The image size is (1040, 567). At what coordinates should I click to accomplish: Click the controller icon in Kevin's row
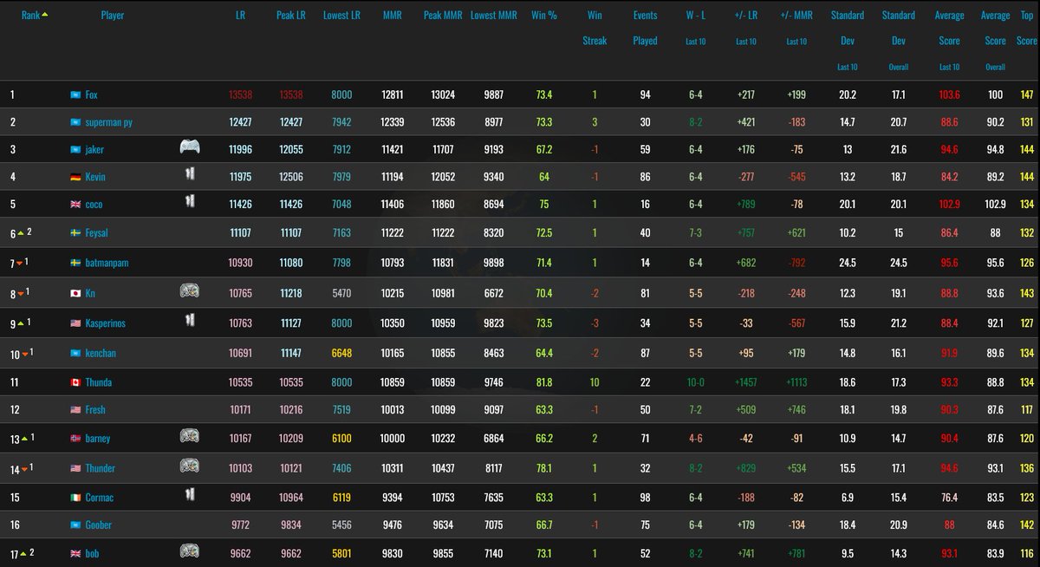(x=190, y=174)
